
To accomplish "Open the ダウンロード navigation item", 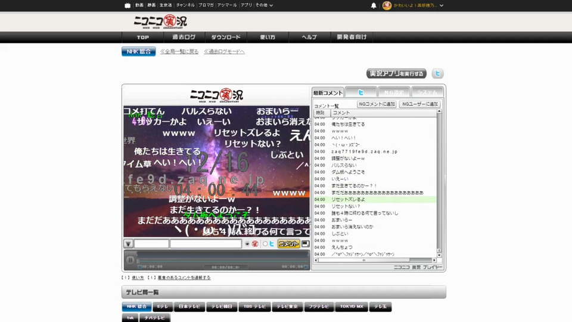I will click(226, 37).
